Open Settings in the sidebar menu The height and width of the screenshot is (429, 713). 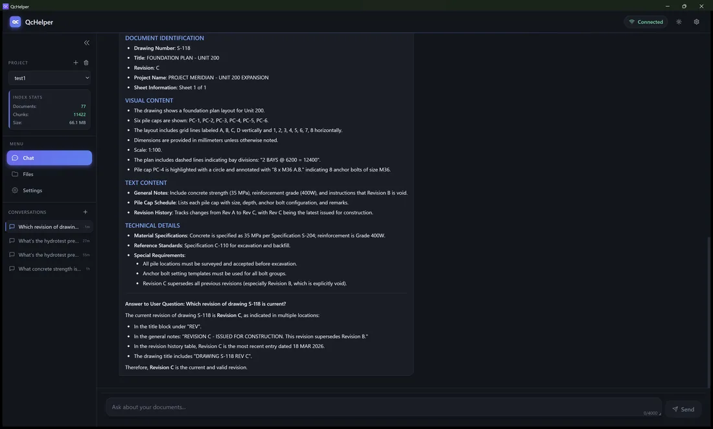click(x=49, y=191)
